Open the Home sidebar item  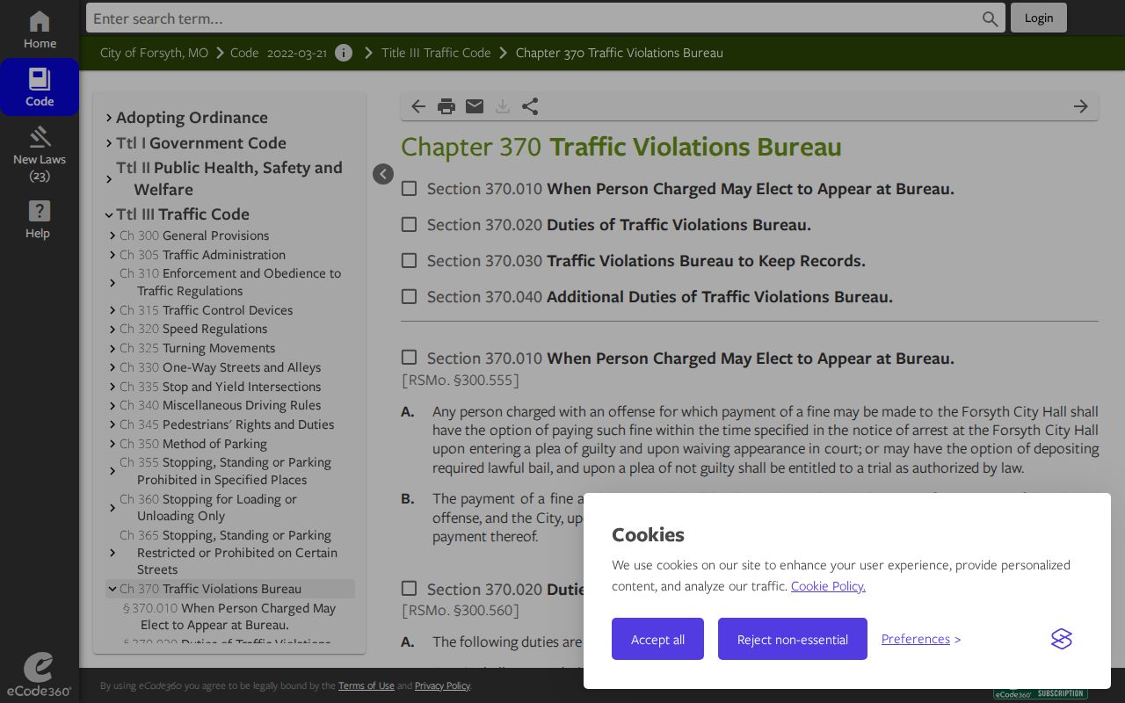click(x=40, y=30)
